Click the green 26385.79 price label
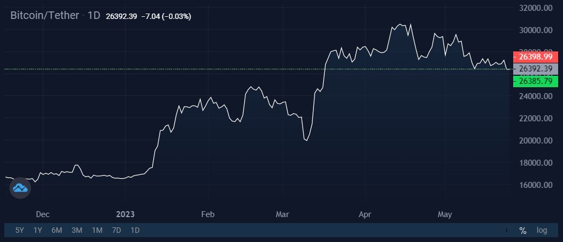Screen dimensions: 563x242 click(535, 82)
